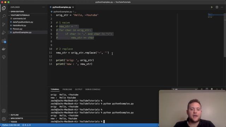Viewport: 226px width, 127px height.
Task: Select pythonExamples.py in the explorer tree
Action: coord(28,32)
